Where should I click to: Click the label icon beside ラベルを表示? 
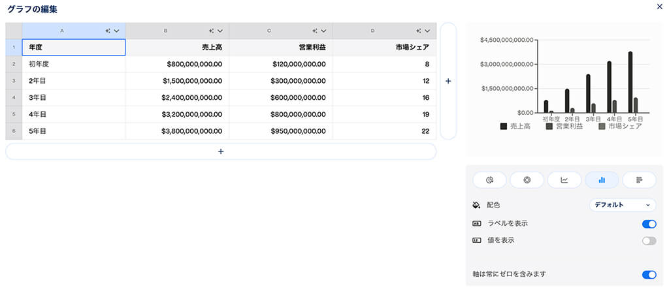point(476,223)
